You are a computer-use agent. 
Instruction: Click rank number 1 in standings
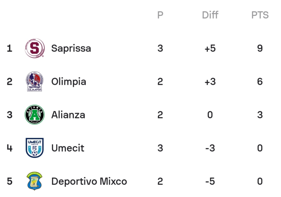pyautogui.click(x=10, y=48)
